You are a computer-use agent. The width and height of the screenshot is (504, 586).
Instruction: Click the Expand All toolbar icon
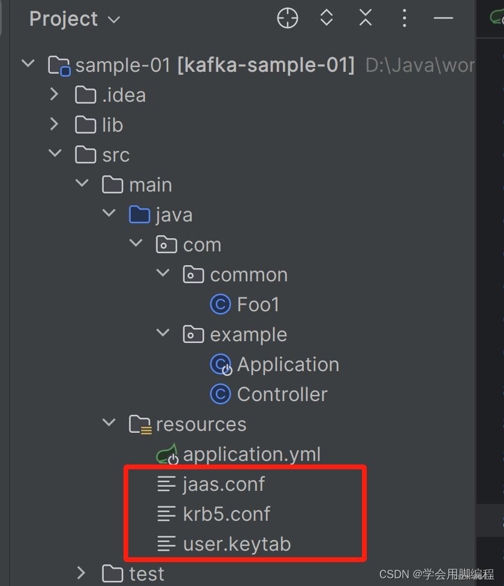(327, 17)
